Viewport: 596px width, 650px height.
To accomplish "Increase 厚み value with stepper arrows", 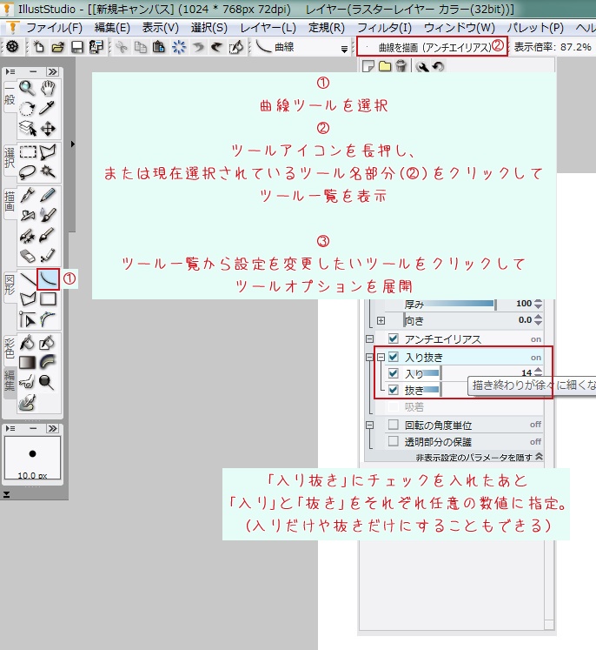I will tap(538, 301).
